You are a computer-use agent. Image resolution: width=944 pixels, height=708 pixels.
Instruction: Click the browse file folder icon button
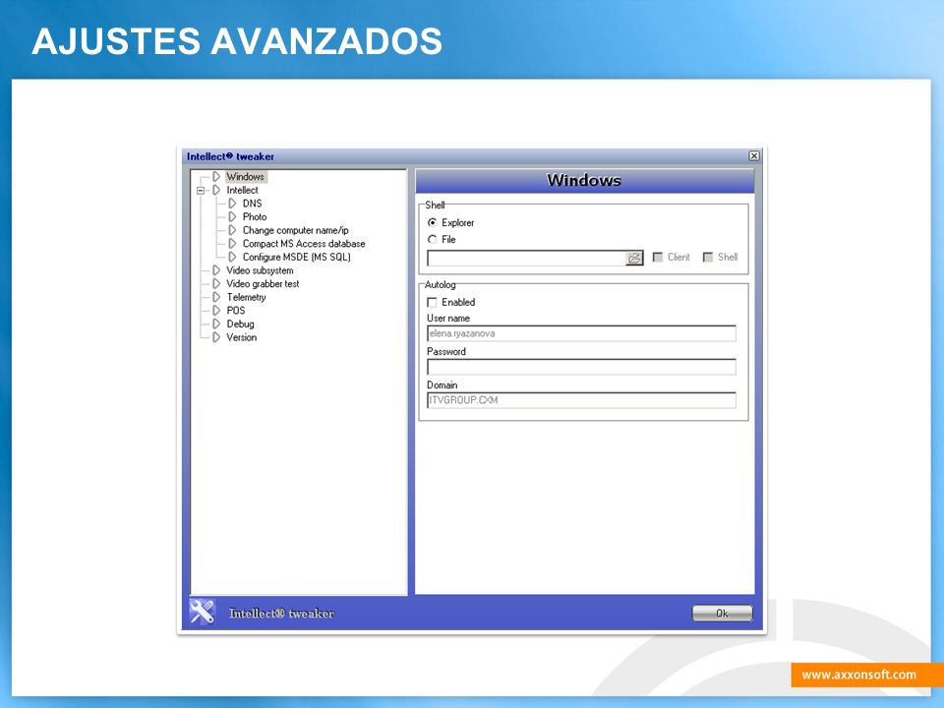pyautogui.click(x=634, y=258)
